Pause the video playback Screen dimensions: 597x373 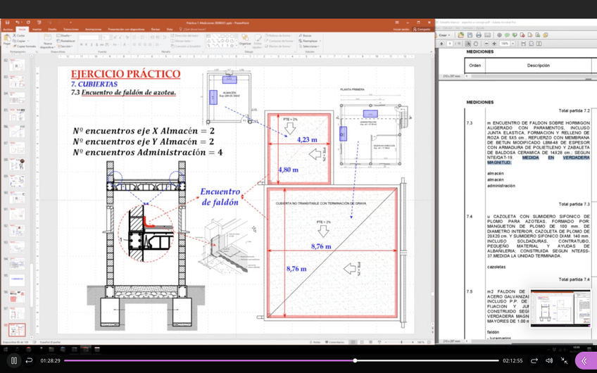coord(14,360)
